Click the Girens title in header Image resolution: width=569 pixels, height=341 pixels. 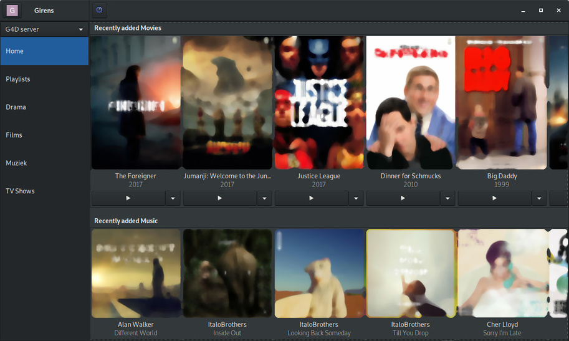click(x=44, y=11)
